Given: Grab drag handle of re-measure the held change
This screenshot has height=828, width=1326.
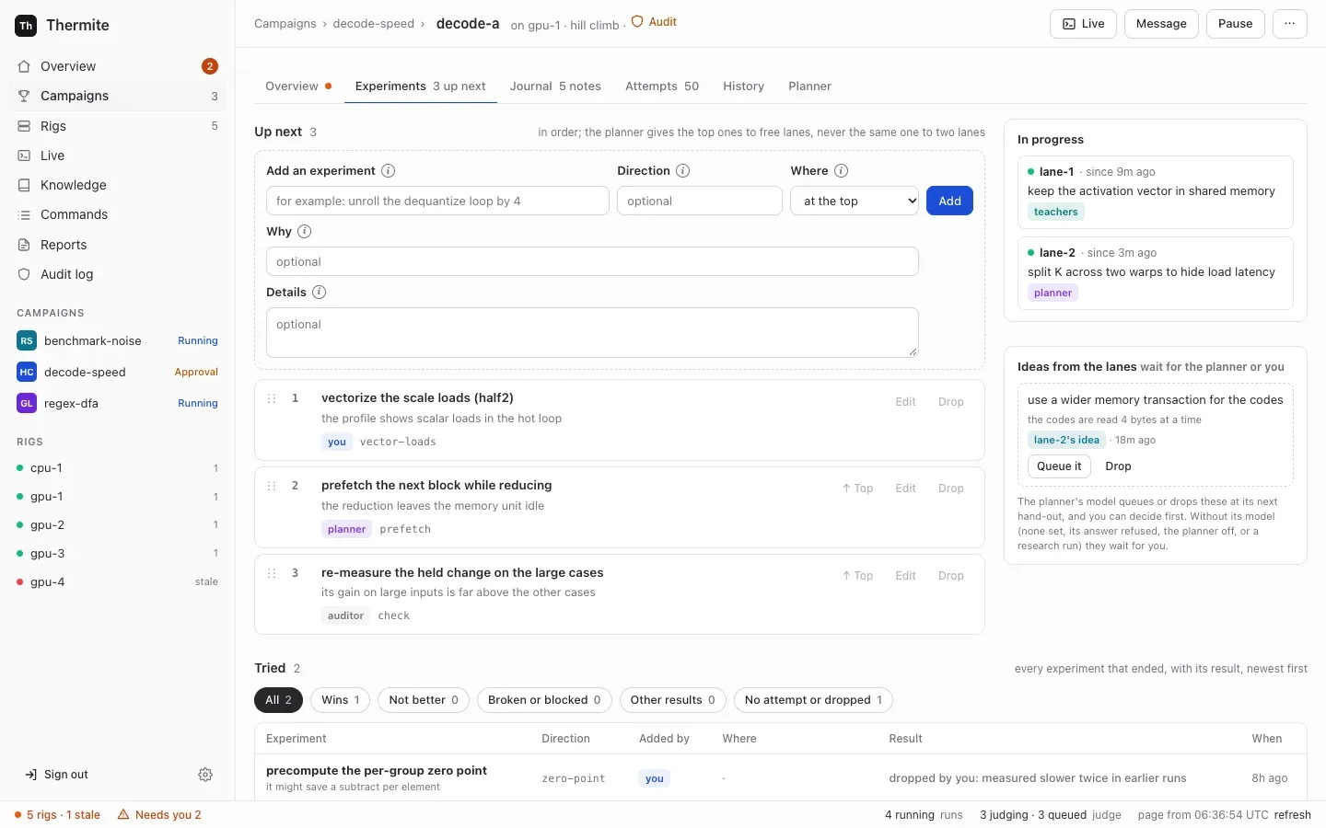Looking at the screenshot, I should (x=272, y=573).
